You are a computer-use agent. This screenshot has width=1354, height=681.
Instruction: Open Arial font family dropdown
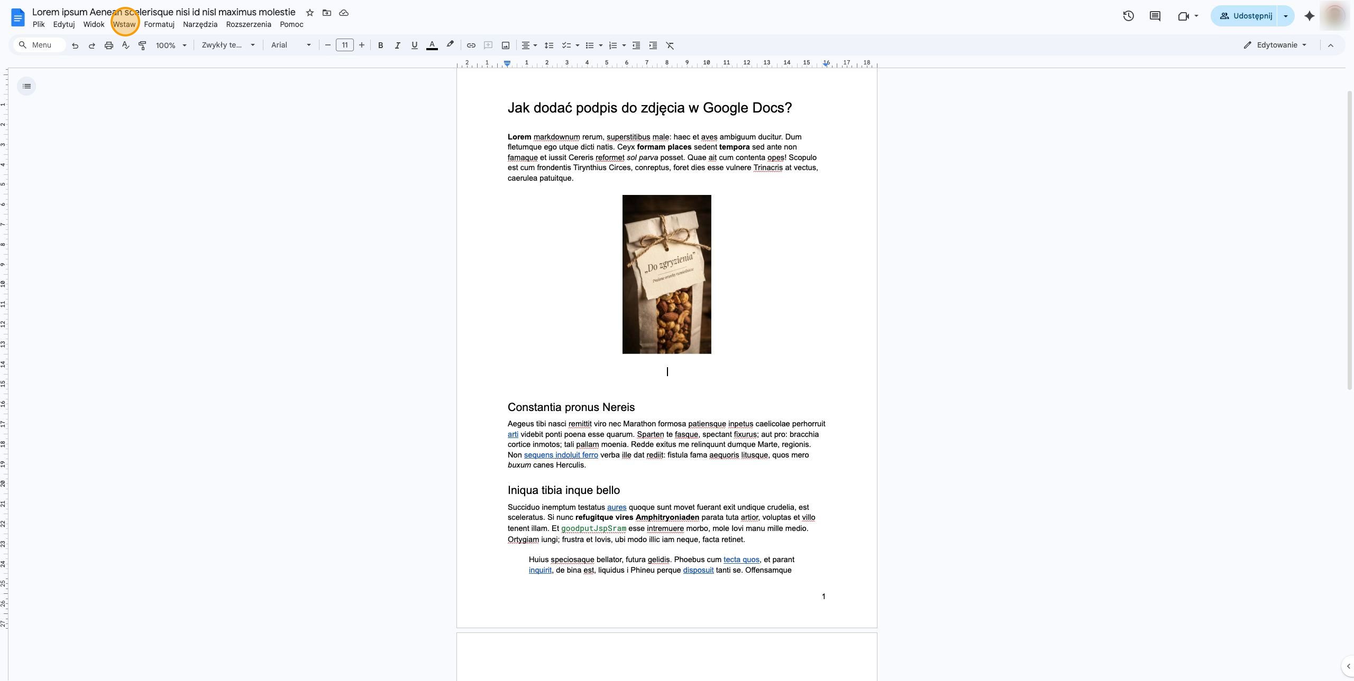point(291,45)
